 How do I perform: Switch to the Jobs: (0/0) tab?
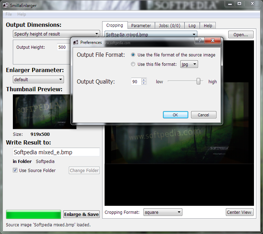click(x=170, y=25)
